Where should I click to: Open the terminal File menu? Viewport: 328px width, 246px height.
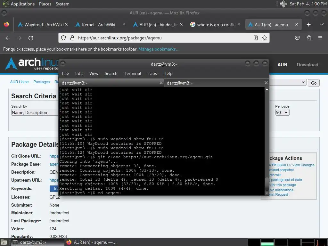pyautogui.click(x=65, y=73)
